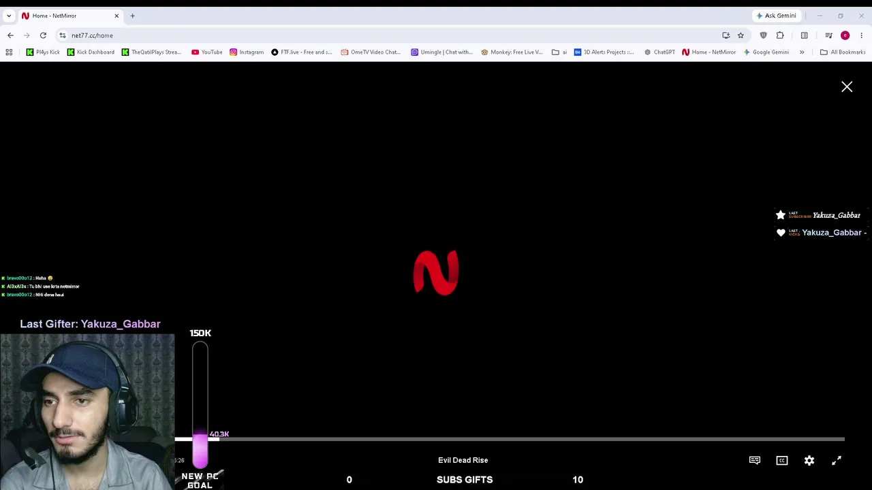This screenshot has height=490, width=872.
Task: View site information icon in address bar
Action: pyautogui.click(x=62, y=35)
